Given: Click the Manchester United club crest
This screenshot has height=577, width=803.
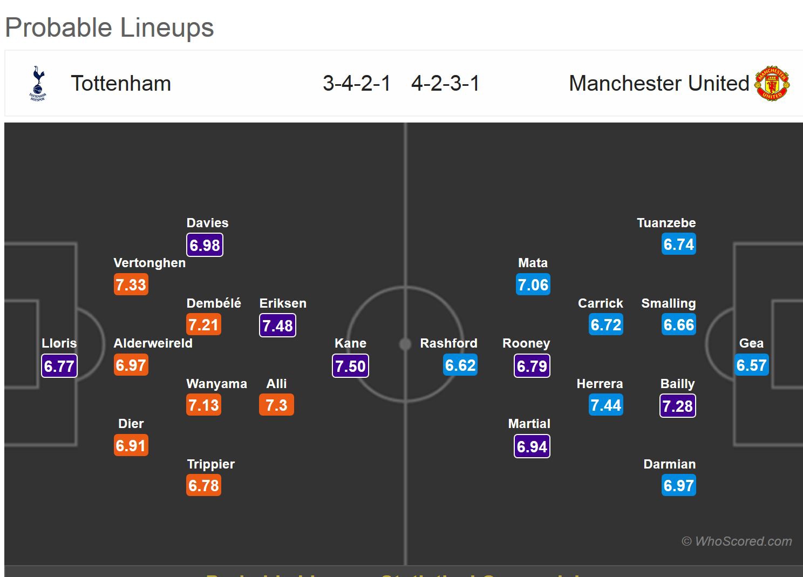Looking at the screenshot, I should [772, 83].
